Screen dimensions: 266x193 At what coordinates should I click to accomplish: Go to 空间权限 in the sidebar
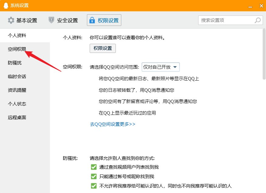pyautogui.click(x=25, y=49)
